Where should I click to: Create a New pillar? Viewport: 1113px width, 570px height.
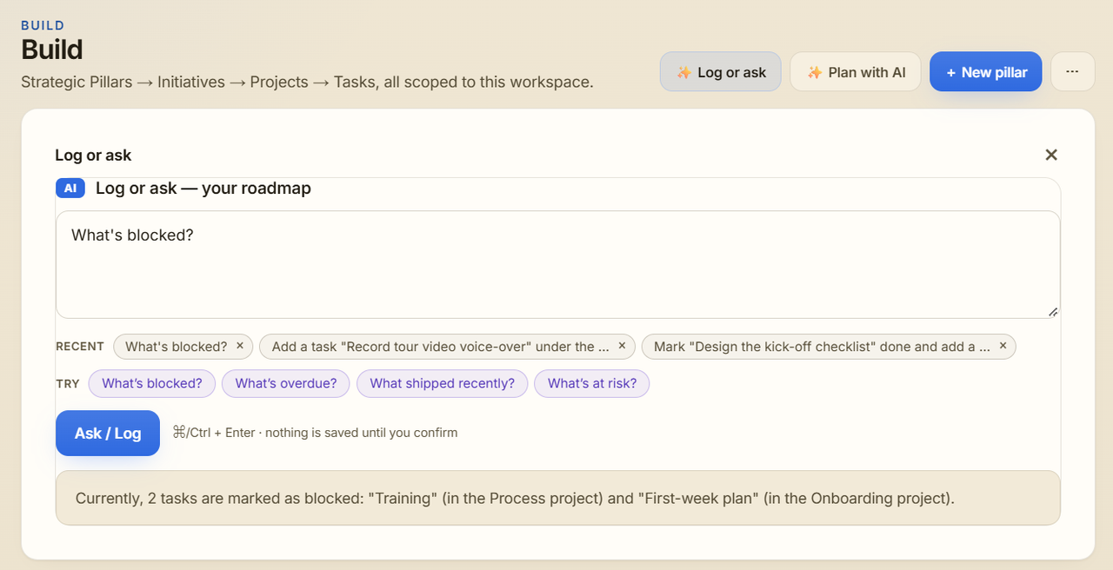(x=985, y=72)
